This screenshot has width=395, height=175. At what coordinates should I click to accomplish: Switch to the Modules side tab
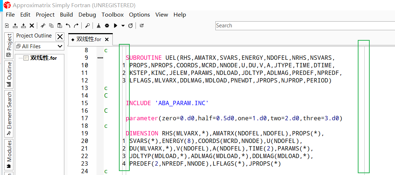[x=9, y=155]
